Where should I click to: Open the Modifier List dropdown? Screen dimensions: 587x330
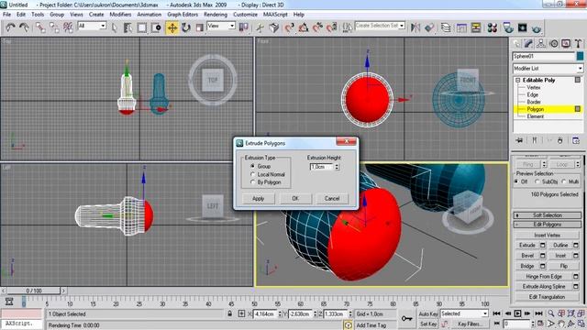[x=548, y=69]
